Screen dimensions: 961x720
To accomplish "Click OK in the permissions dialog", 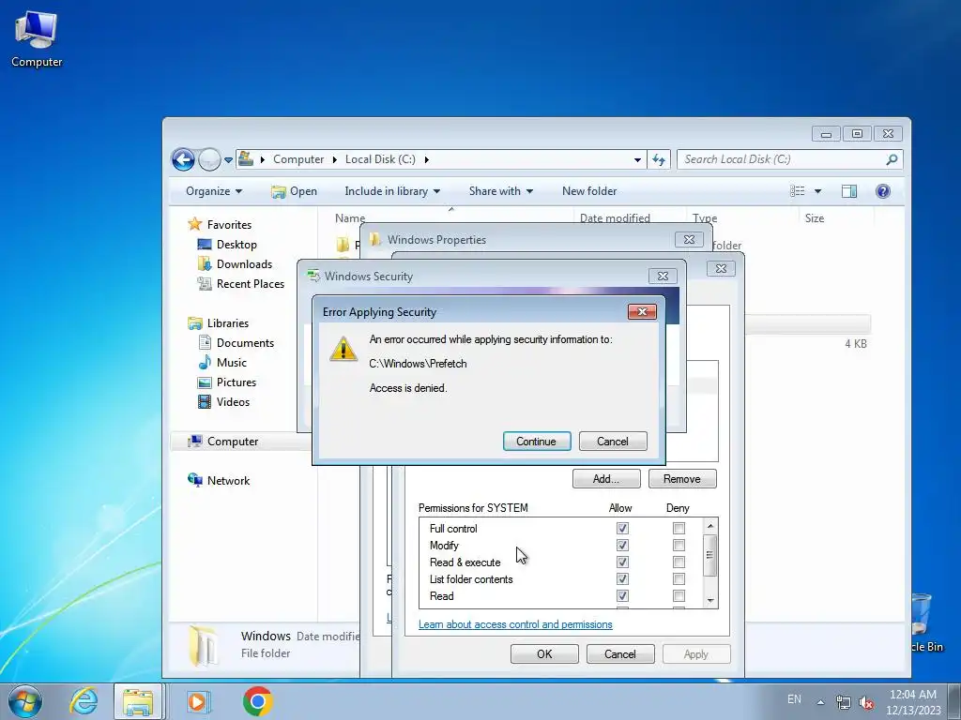I will click(544, 653).
